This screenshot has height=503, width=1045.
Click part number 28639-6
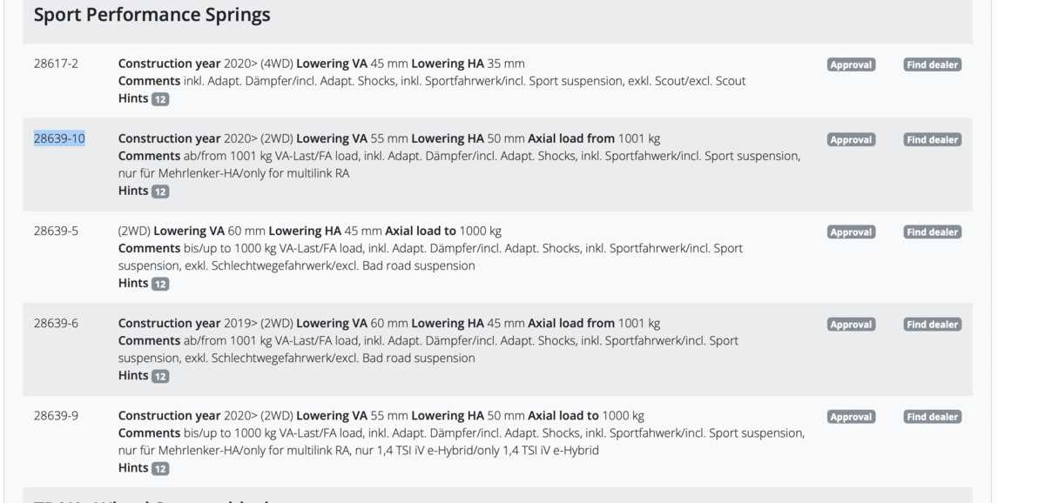(x=56, y=323)
